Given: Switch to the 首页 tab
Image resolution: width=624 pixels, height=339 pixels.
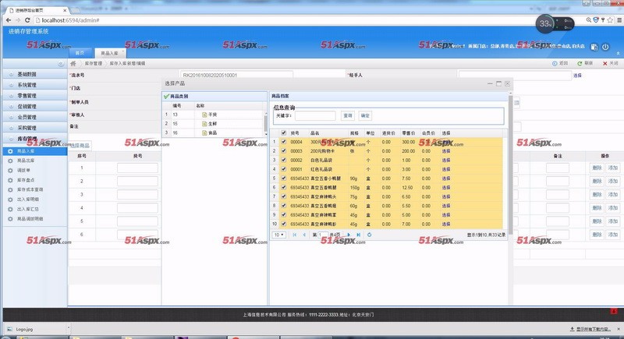Looking at the screenshot, I should [x=80, y=53].
